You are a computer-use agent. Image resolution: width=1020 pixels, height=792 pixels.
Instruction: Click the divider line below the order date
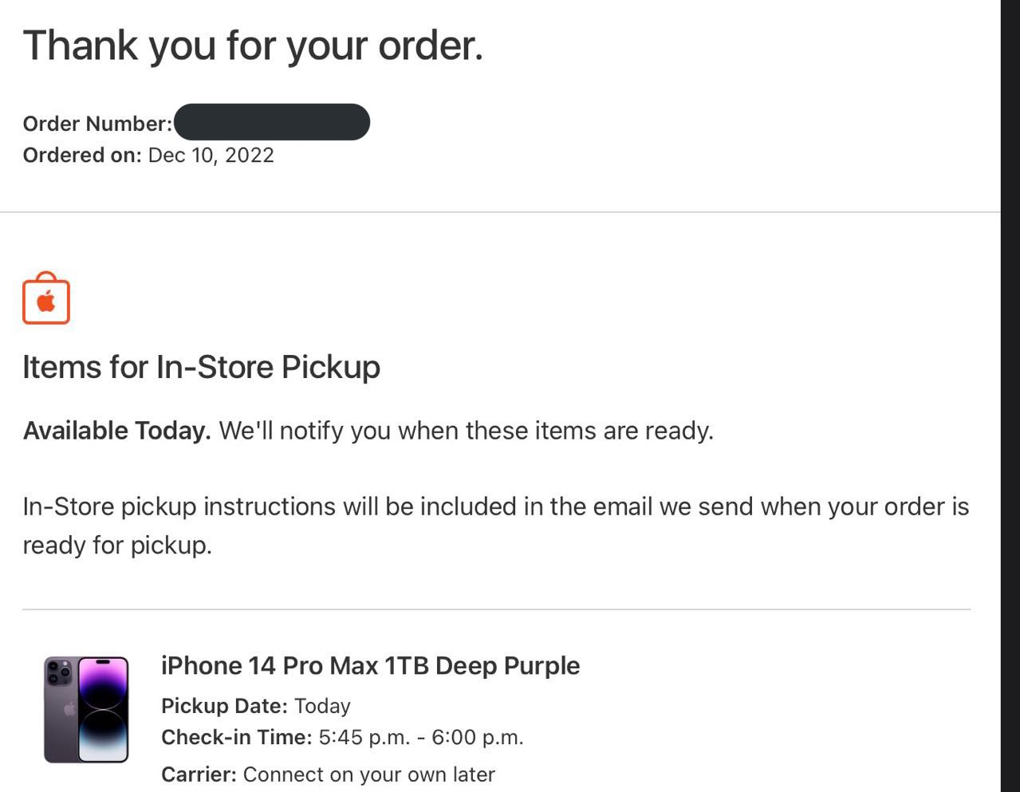pos(500,212)
